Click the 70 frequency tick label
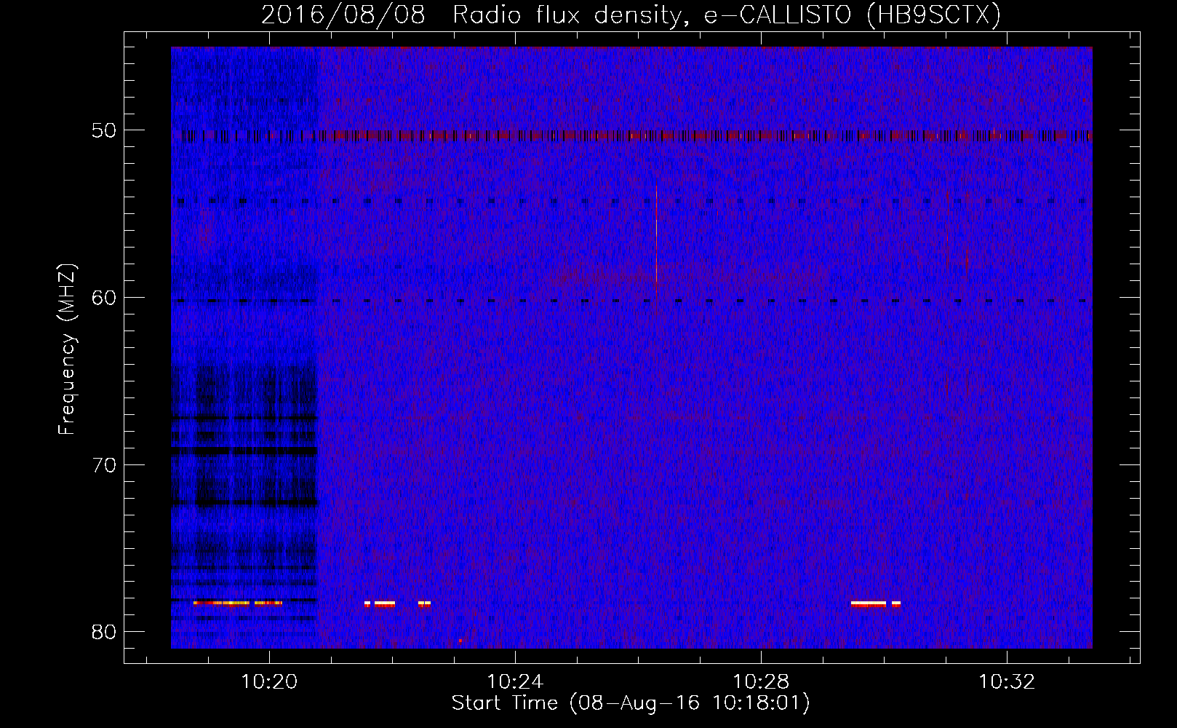 104,465
